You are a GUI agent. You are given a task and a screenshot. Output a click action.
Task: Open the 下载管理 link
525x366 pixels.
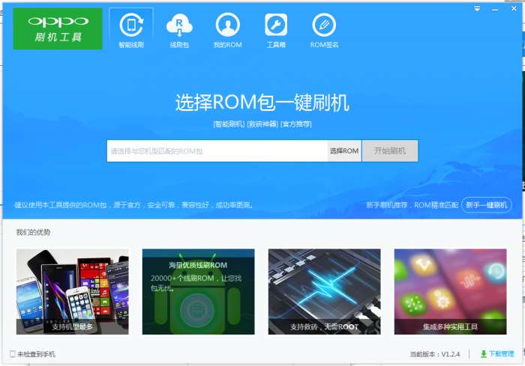502,354
